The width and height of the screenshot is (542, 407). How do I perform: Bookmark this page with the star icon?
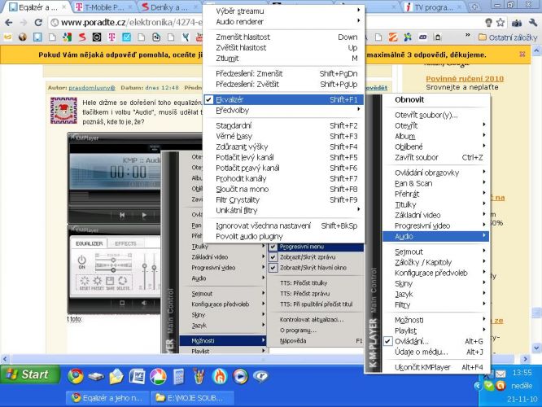coord(500,23)
